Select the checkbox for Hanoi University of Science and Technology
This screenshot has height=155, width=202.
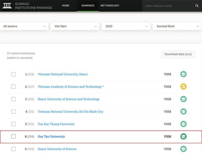click(x=13, y=99)
